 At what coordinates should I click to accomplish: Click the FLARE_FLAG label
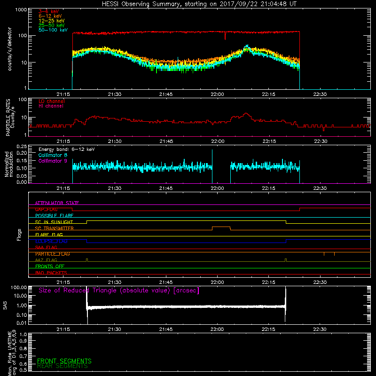click(x=49, y=235)
